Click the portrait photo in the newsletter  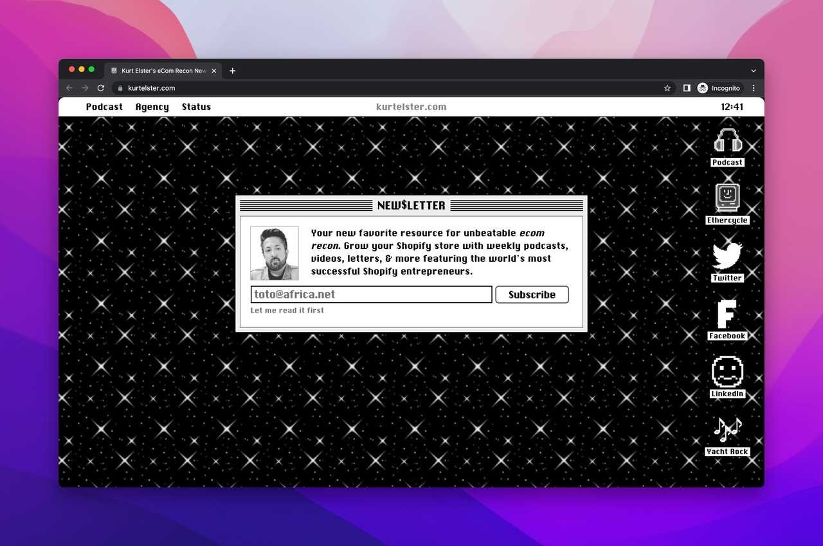(275, 253)
